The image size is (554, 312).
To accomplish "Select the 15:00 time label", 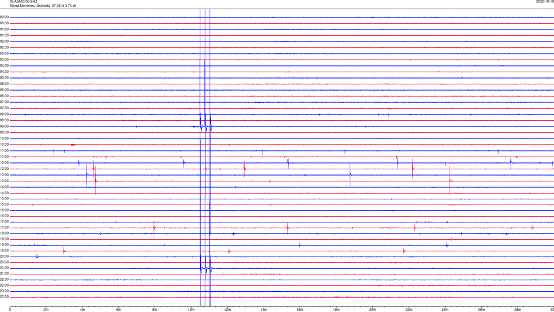I will (x=5, y=199).
